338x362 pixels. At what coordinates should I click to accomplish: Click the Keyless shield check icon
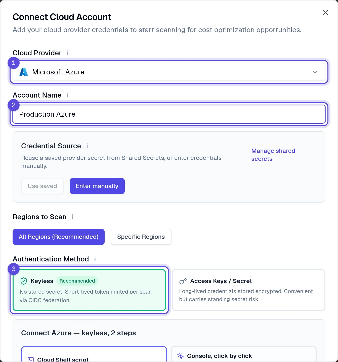tap(24, 281)
